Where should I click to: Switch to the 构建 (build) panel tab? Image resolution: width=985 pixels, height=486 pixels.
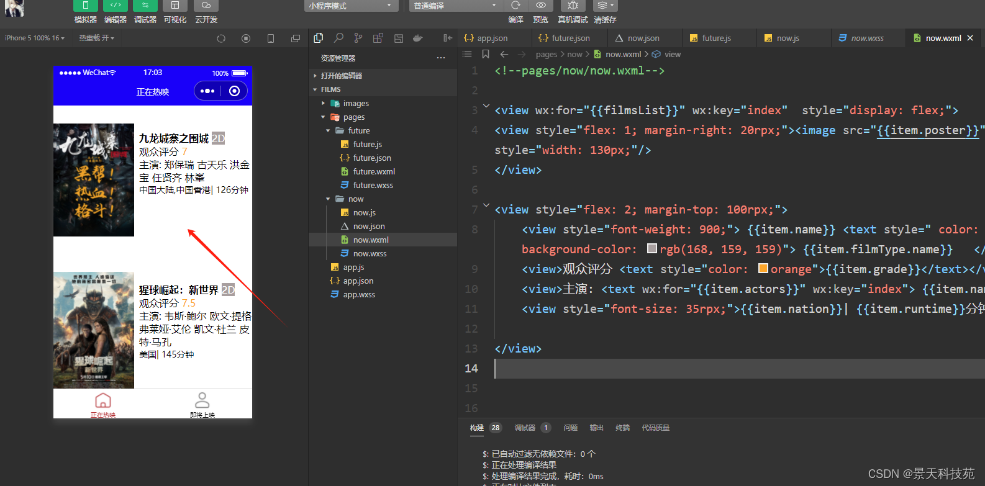[x=477, y=428]
